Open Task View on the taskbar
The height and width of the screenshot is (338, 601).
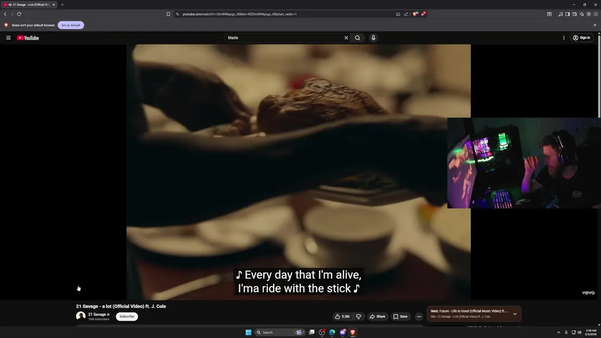(x=311, y=332)
